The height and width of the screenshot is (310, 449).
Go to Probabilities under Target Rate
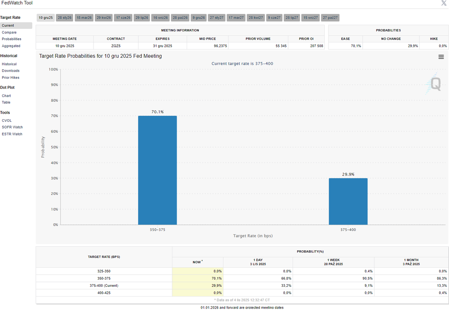pos(12,39)
